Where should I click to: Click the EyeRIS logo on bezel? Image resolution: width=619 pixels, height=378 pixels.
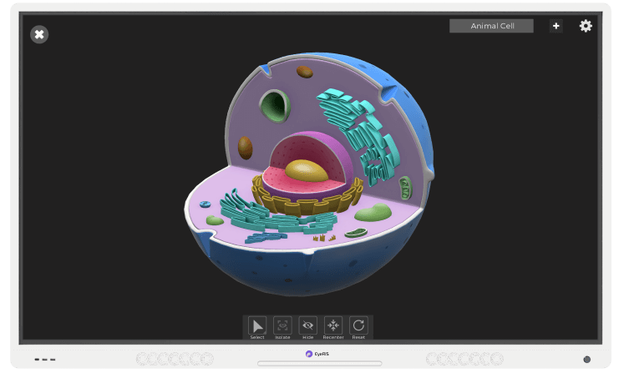(x=317, y=354)
